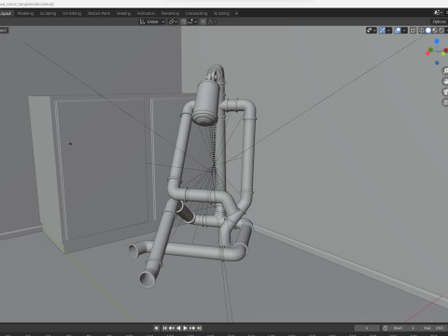The height and width of the screenshot is (336, 448).
Task: Add a new workspace with plus icon
Action: tap(236, 13)
